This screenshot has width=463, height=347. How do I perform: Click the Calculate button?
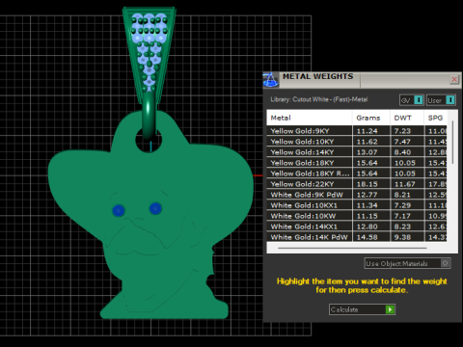362,309
